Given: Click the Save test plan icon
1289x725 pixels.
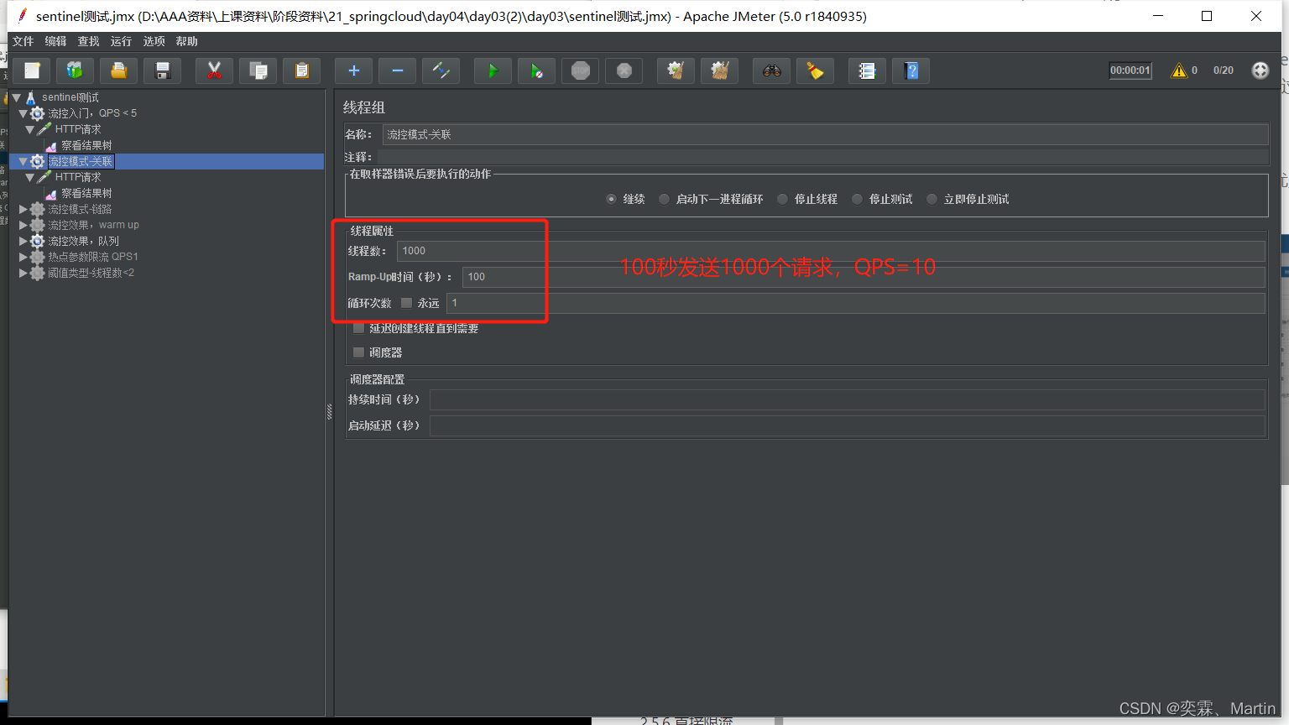Looking at the screenshot, I should click(x=163, y=71).
